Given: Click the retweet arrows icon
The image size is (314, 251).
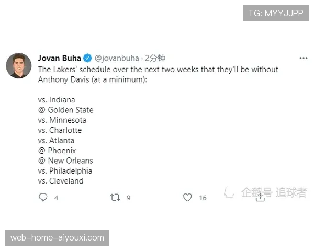Looking at the screenshot, I should coord(115,198).
